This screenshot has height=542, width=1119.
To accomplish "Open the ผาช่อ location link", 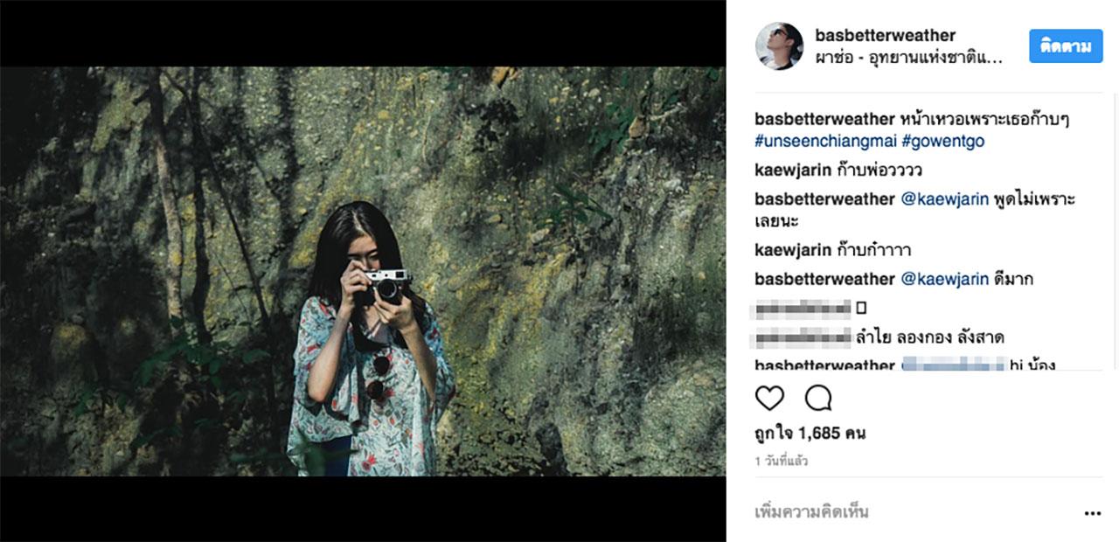I will click(907, 59).
